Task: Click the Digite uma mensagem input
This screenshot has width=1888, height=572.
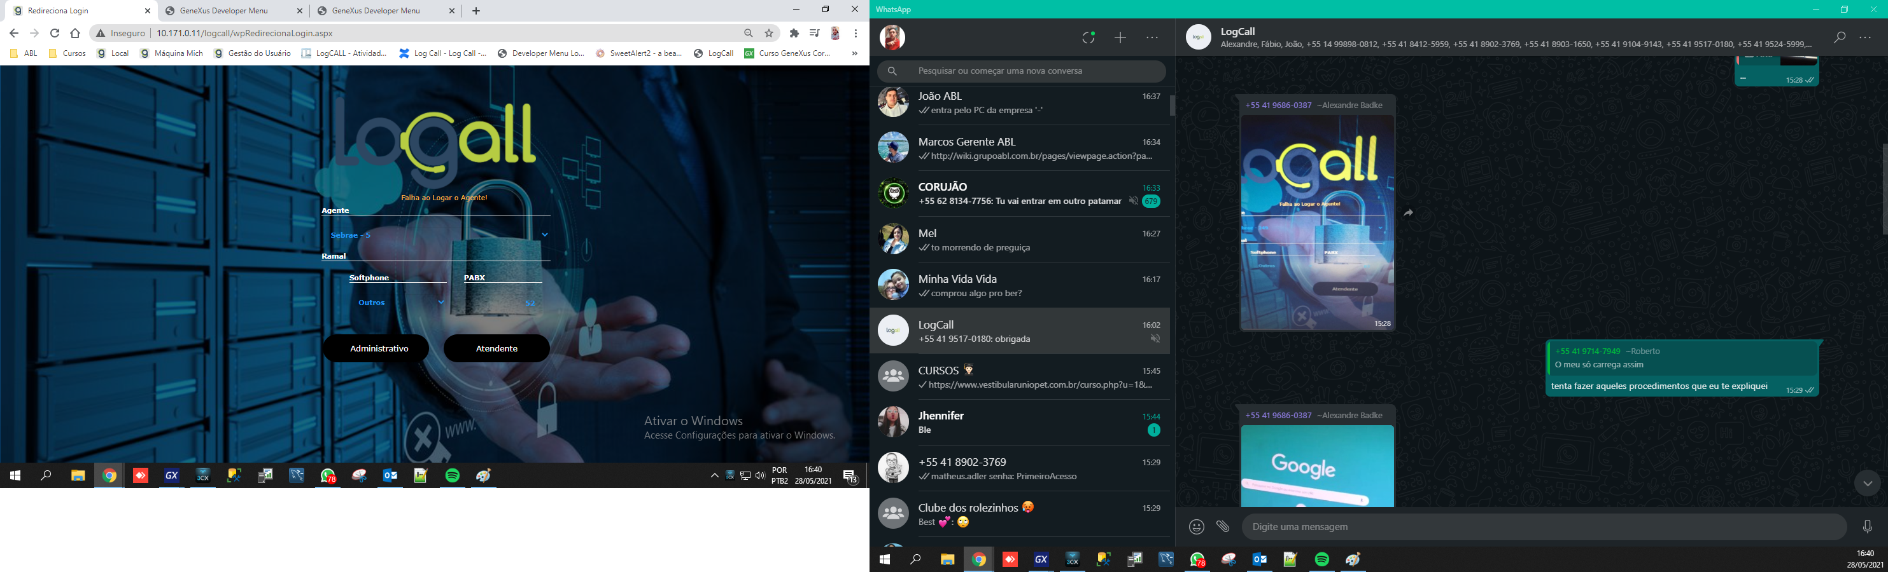Action: 1544,527
